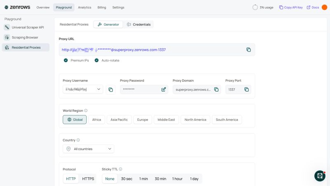330x186 pixels.
Task: Set Sticky TTL to 1 hour
Action: (x=177, y=179)
